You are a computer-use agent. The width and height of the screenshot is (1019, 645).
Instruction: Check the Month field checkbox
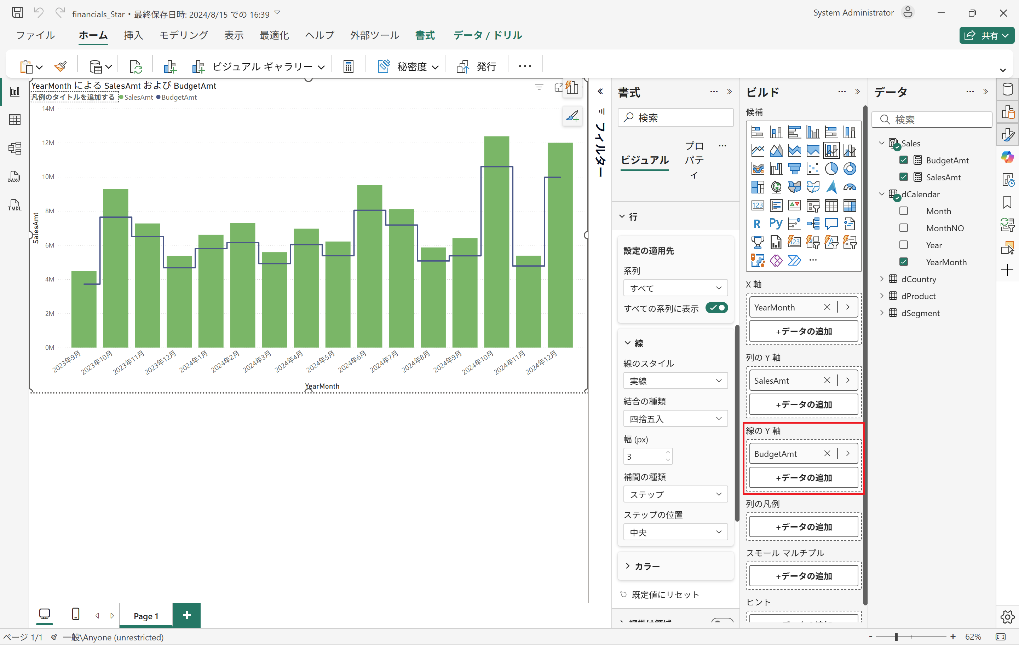pyautogui.click(x=903, y=211)
